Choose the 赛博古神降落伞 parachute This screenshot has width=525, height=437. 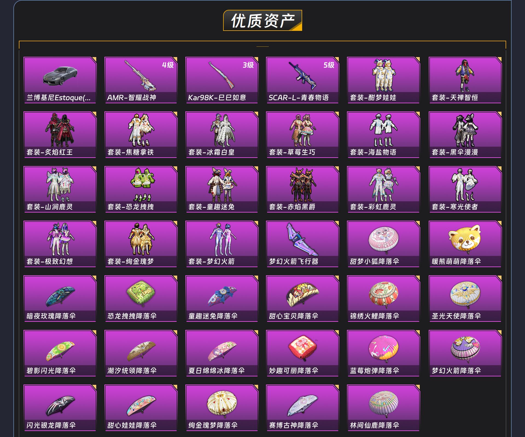point(302,408)
